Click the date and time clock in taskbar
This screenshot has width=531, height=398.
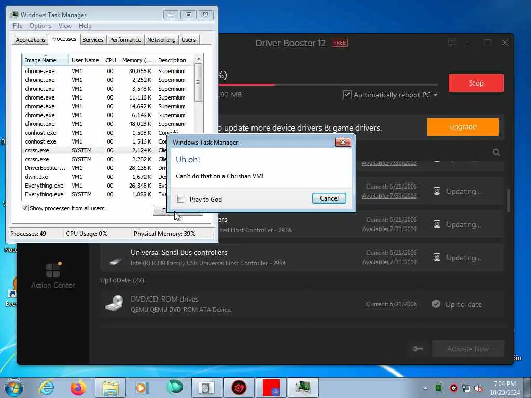(504, 388)
